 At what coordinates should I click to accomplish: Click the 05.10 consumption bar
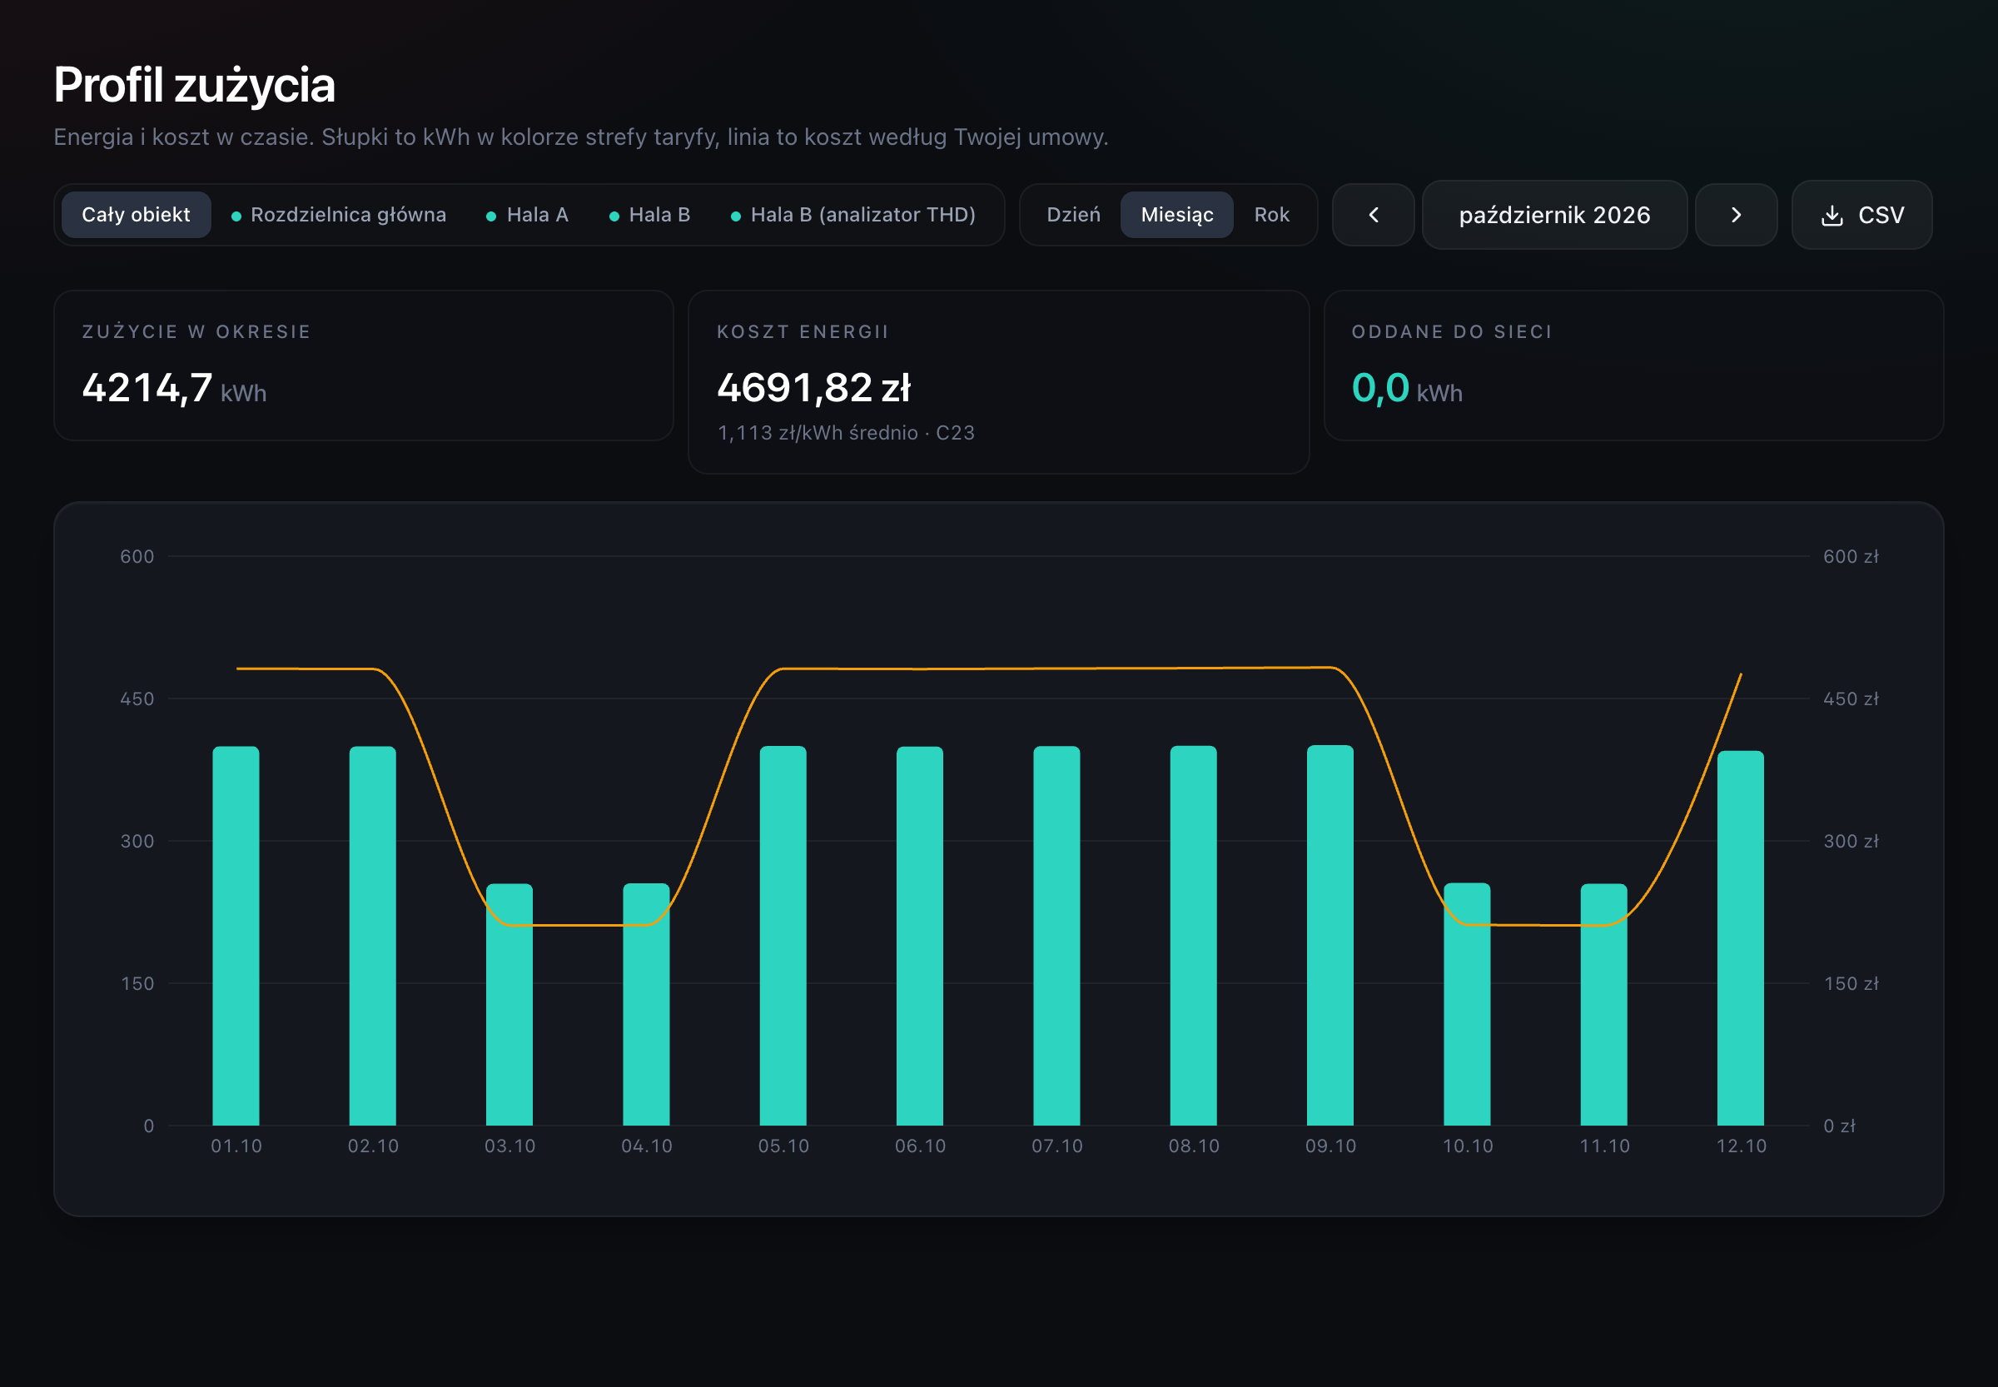pos(783,936)
